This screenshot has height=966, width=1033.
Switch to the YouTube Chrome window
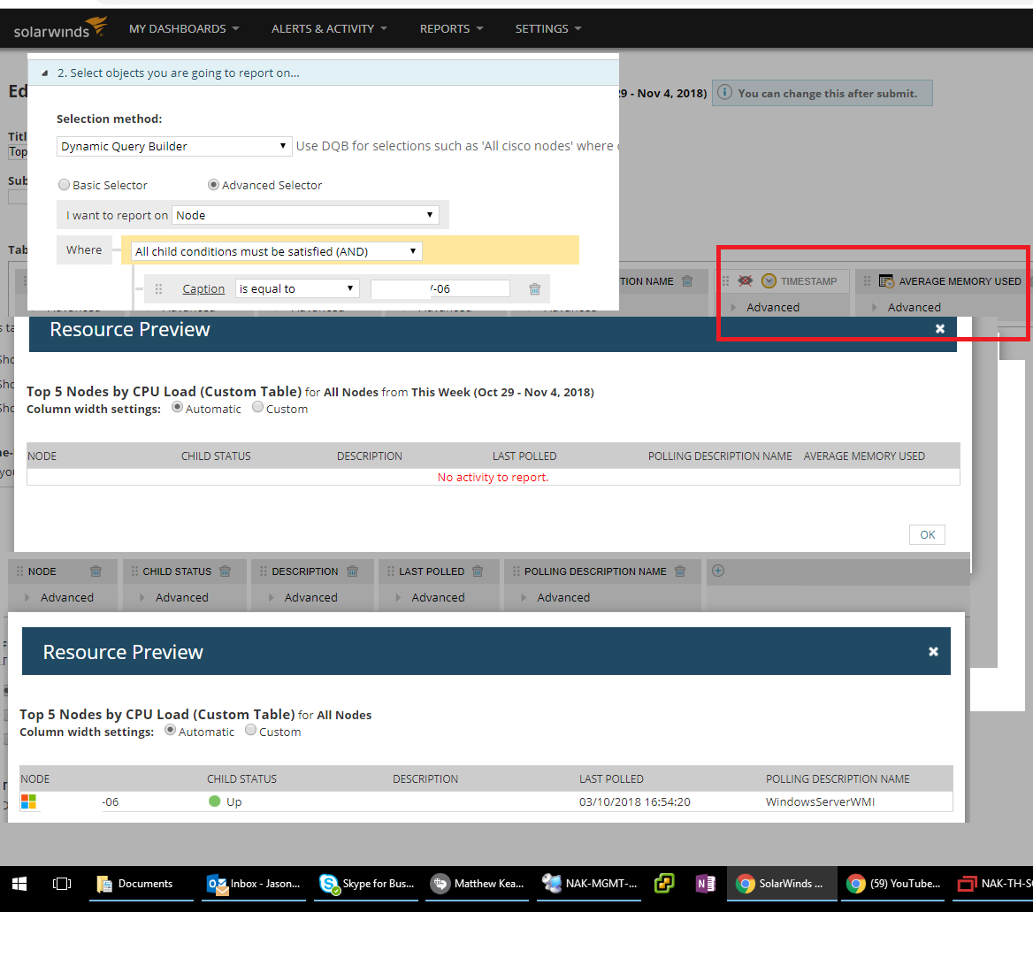pos(893,884)
